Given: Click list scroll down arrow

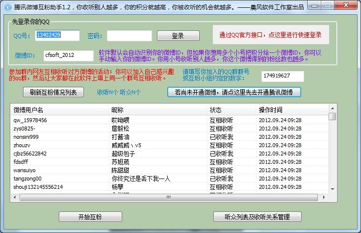Looking at the screenshot, I should [x=333, y=189].
